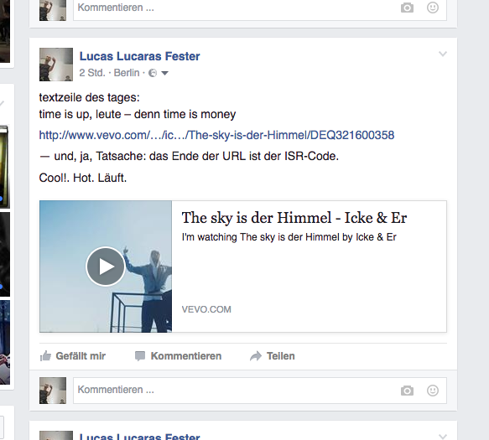Click the camera icon in the comment box above the Berlin post

(407, 8)
